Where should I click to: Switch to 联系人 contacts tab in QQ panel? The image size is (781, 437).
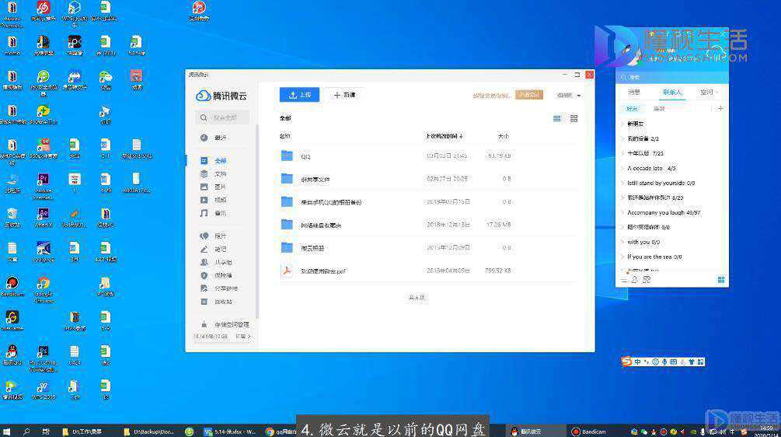pos(672,93)
